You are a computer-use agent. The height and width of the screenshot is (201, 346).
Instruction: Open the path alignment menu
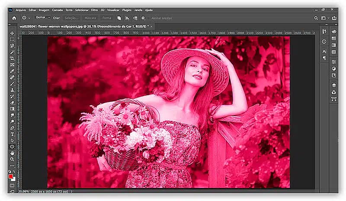[x=127, y=18]
